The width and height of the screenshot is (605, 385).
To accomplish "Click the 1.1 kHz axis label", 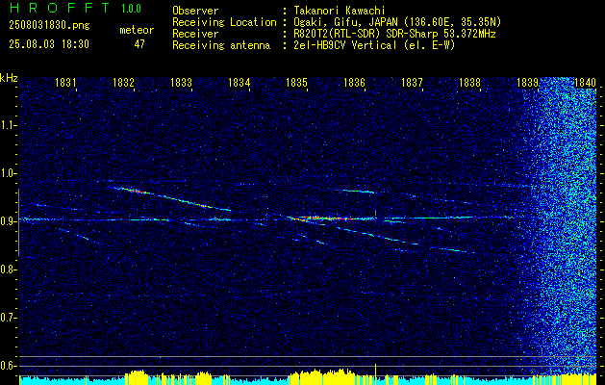I will [x=8, y=125].
